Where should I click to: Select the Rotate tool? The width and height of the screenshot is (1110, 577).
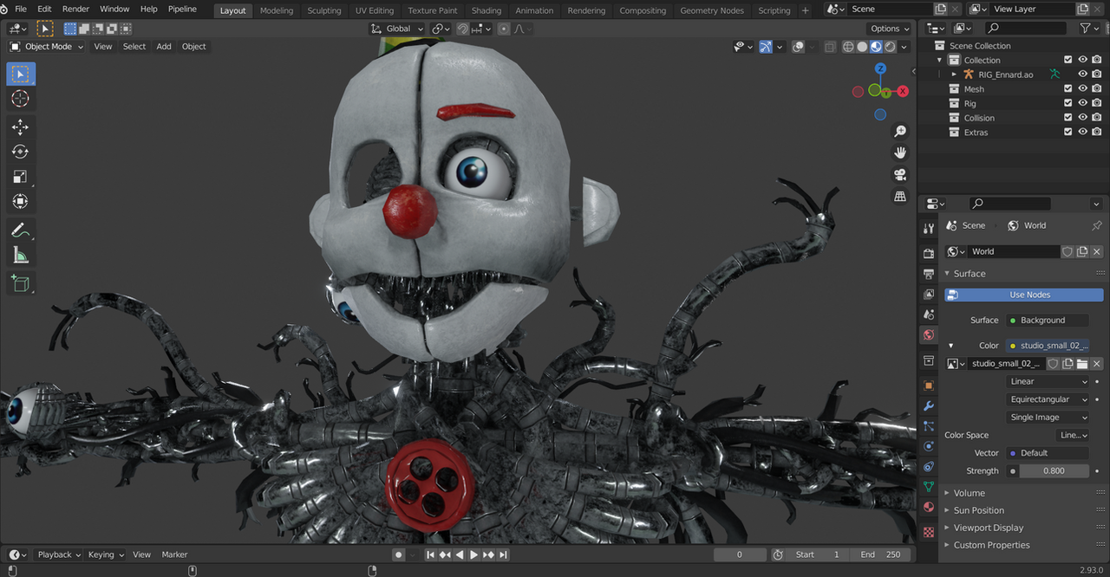pyautogui.click(x=21, y=152)
